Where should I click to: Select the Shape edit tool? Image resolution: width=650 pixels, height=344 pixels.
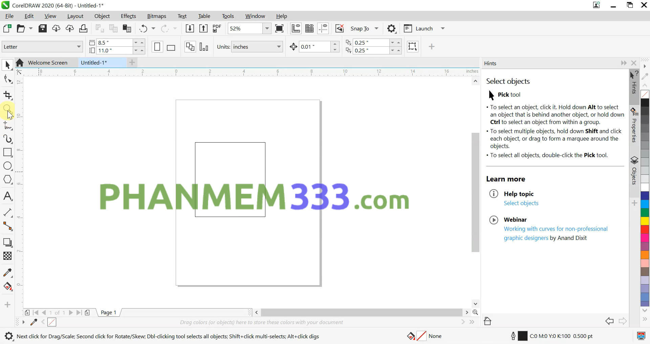click(x=7, y=79)
